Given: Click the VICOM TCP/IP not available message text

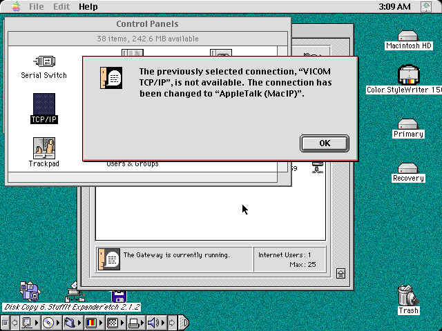Looking at the screenshot, I should [x=236, y=83].
